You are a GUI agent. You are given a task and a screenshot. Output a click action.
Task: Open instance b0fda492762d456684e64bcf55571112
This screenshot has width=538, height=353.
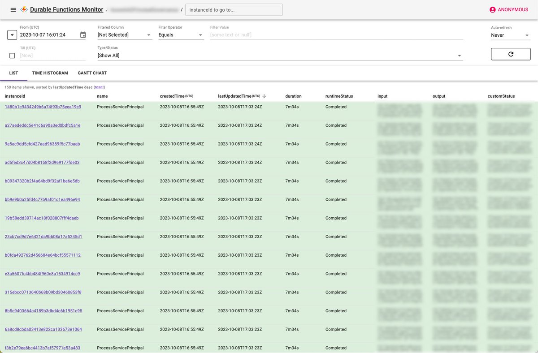tap(43, 255)
